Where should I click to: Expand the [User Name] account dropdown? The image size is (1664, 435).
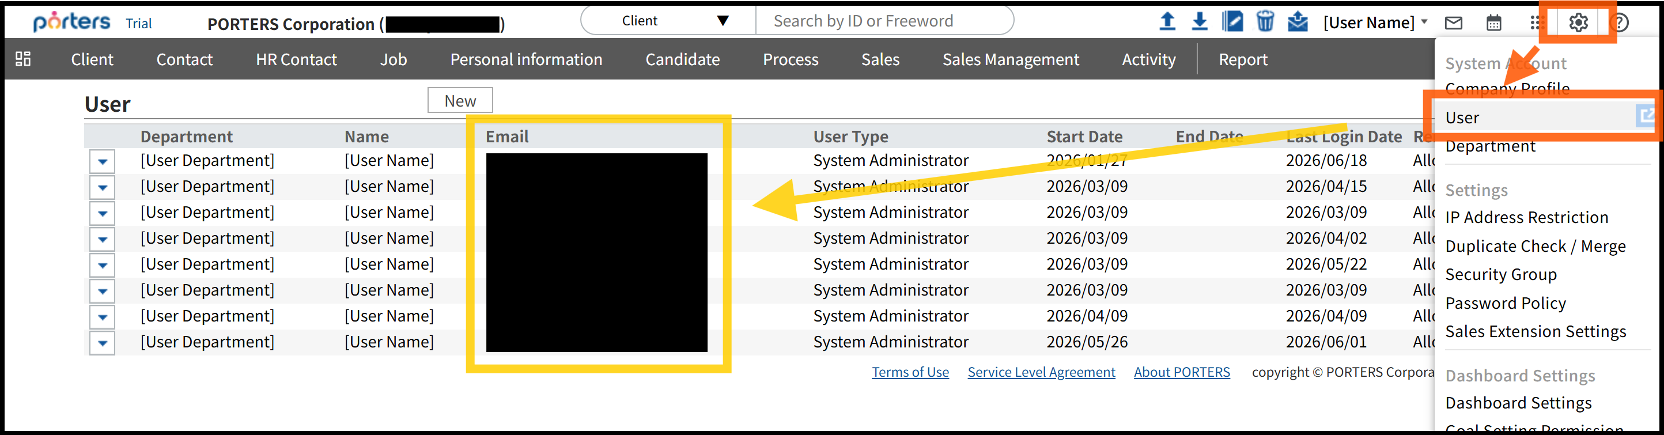coord(1375,22)
